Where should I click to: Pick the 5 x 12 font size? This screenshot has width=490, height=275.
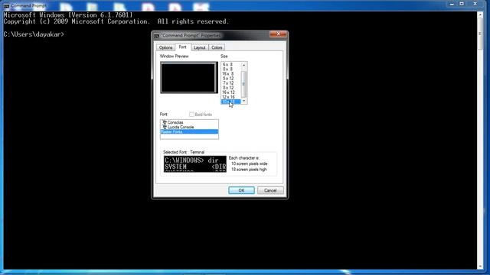[x=230, y=79]
